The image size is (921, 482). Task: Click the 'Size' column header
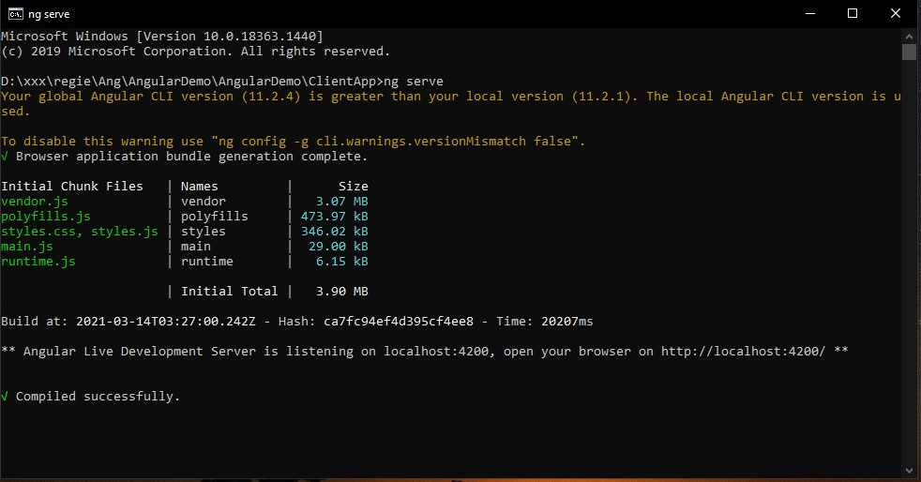point(353,186)
